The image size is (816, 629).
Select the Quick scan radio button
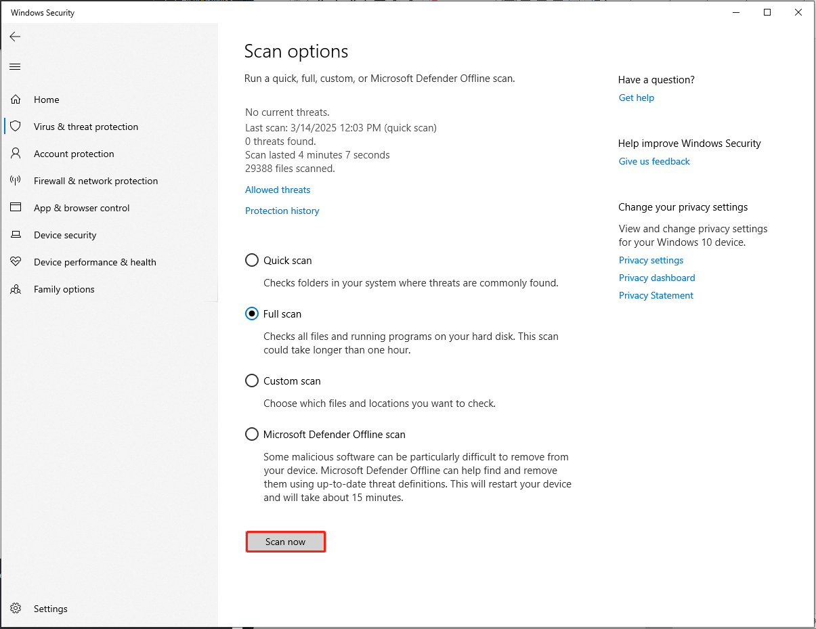pyautogui.click(x=252, y=260)
